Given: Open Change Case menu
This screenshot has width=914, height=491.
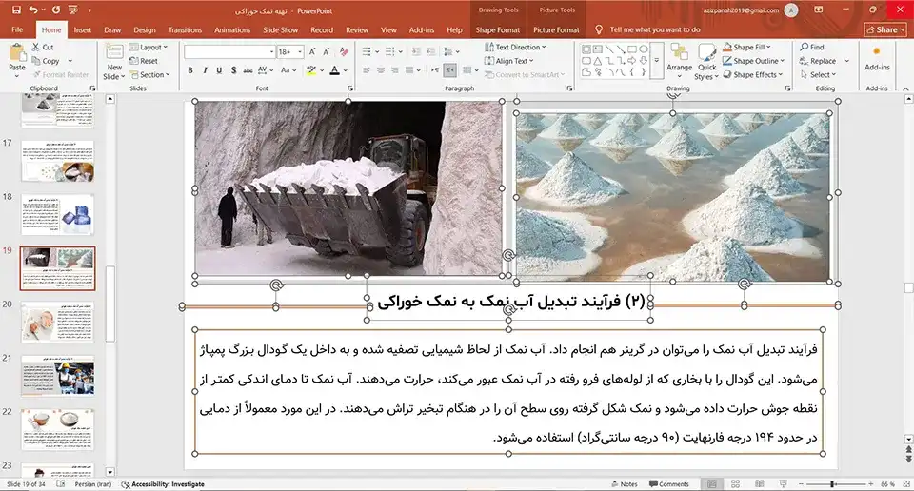Looking at the screenshot, I should tap(288, 70).
